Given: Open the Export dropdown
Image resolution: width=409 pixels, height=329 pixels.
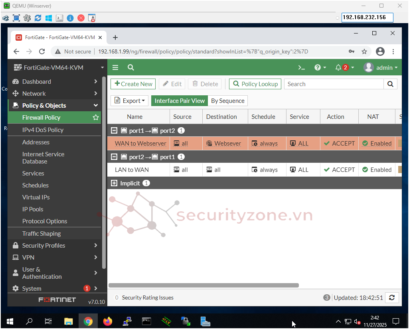Looking at the screenshot, I should 129,101.
